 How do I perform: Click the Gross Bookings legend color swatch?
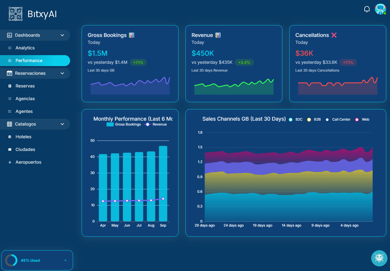110,124
